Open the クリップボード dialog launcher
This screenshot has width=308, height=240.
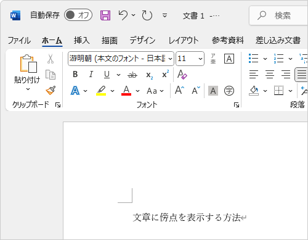(58, 105)
